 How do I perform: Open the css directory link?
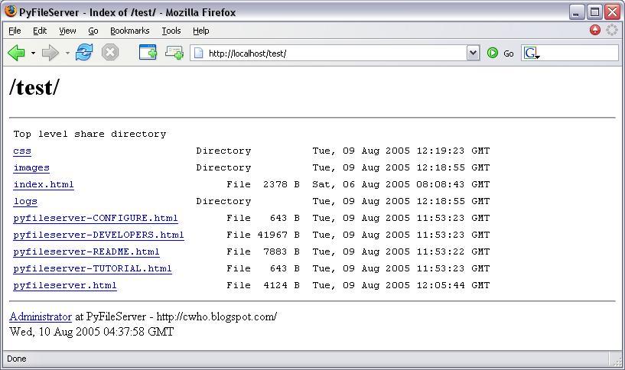point(22,151)
